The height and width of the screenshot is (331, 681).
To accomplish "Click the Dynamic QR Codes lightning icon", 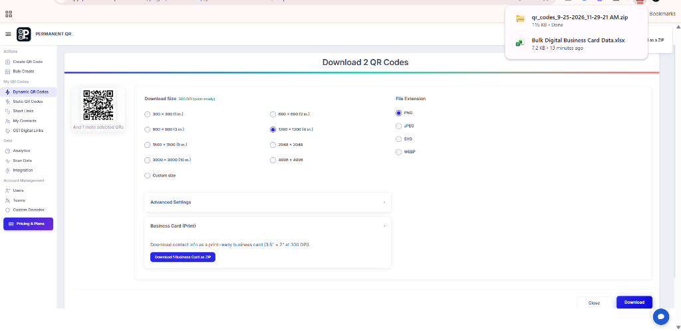I will [7, 92].
